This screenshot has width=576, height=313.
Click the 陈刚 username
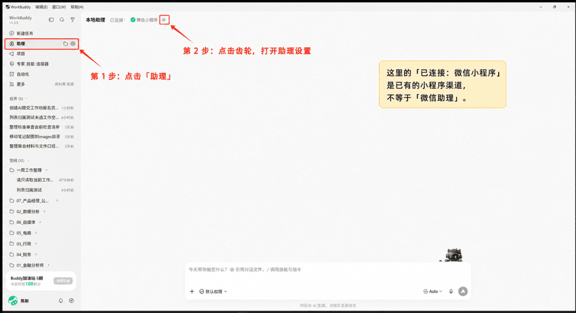click(x=25, y=301)
